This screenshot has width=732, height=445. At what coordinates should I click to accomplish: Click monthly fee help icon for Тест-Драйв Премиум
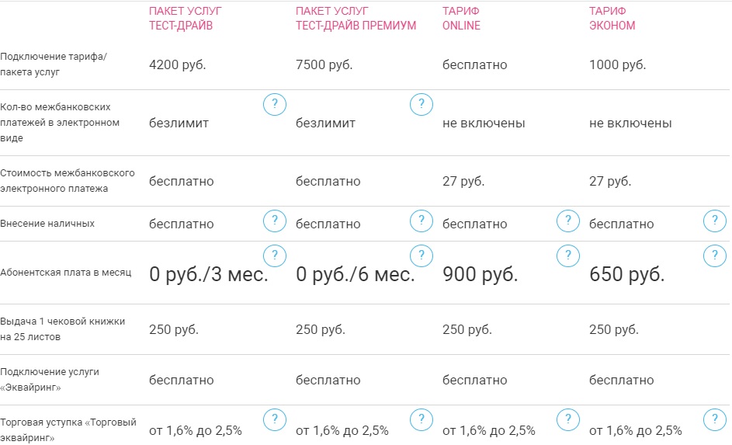coord(422,256)
